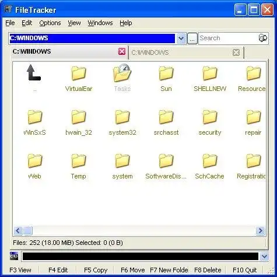Switch to the active C:\WINDOWS tab

click(x=69, y=52)
